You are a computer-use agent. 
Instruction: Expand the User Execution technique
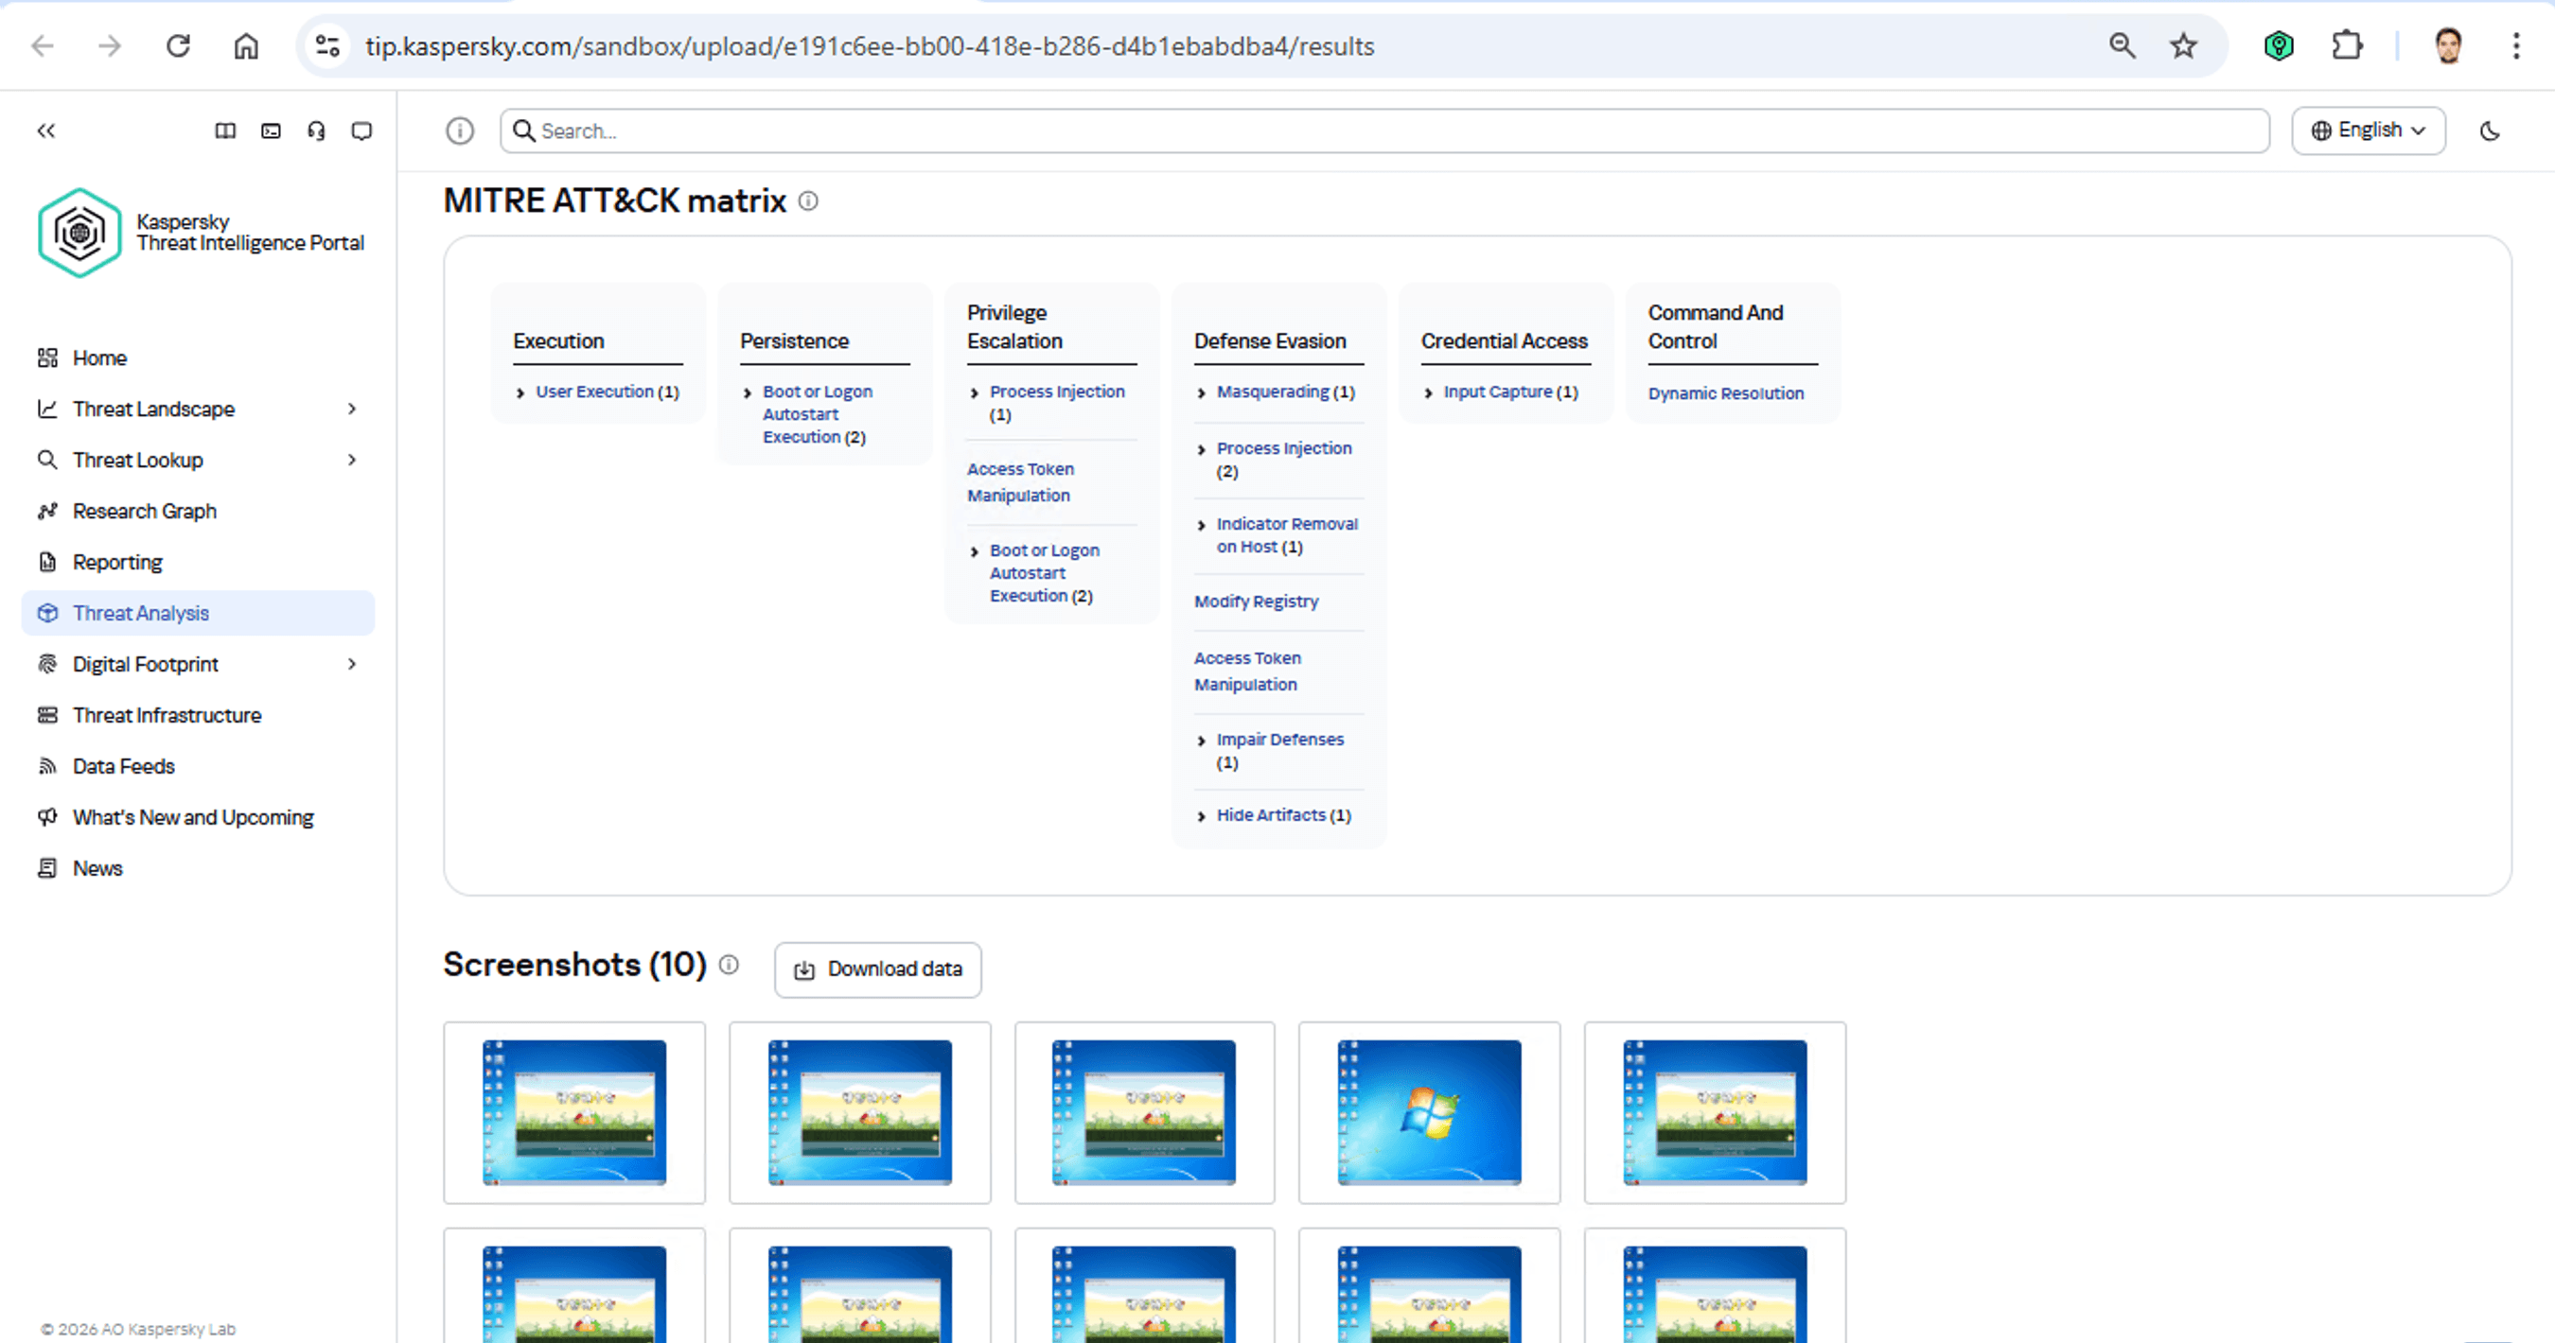(520, 393)
